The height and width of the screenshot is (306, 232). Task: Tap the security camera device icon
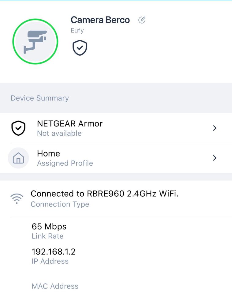coord(35,41)
